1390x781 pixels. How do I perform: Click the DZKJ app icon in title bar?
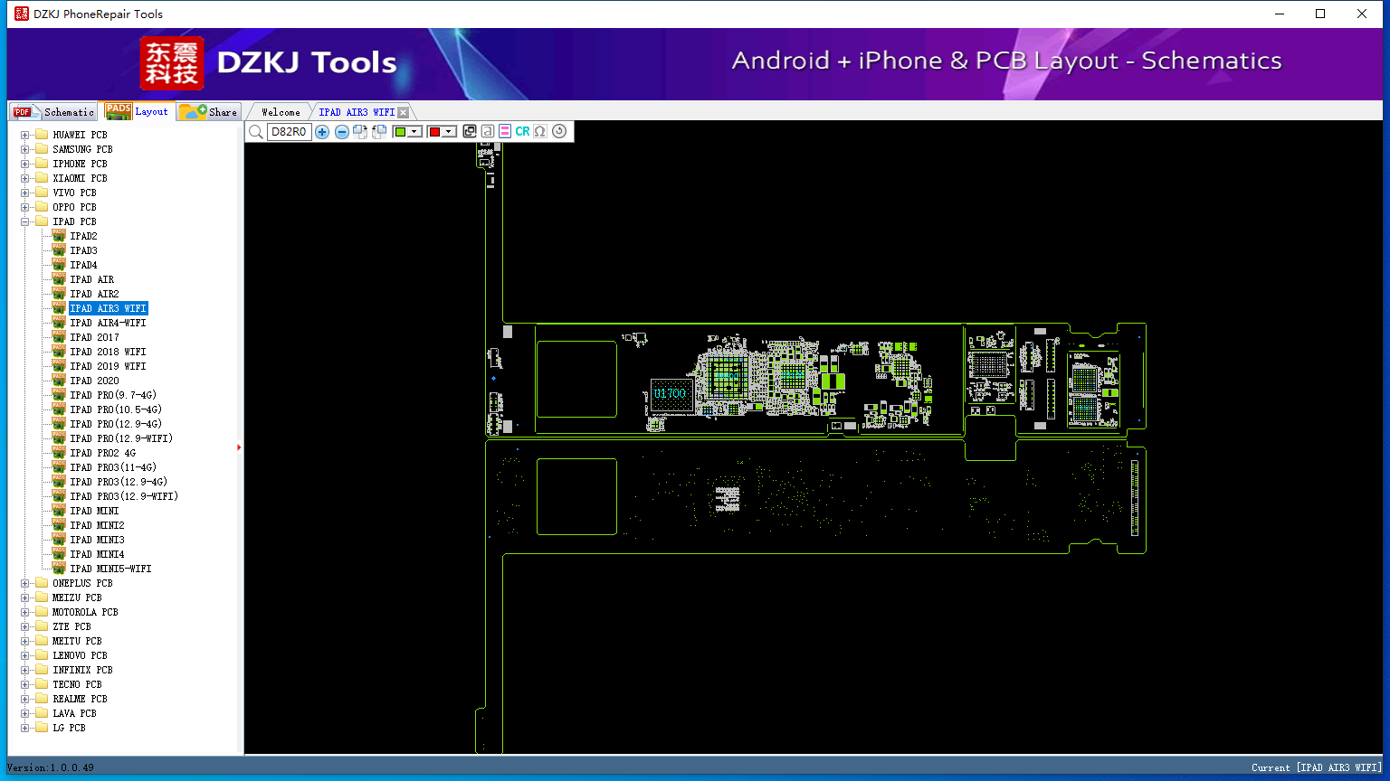[x=21, y=14]
